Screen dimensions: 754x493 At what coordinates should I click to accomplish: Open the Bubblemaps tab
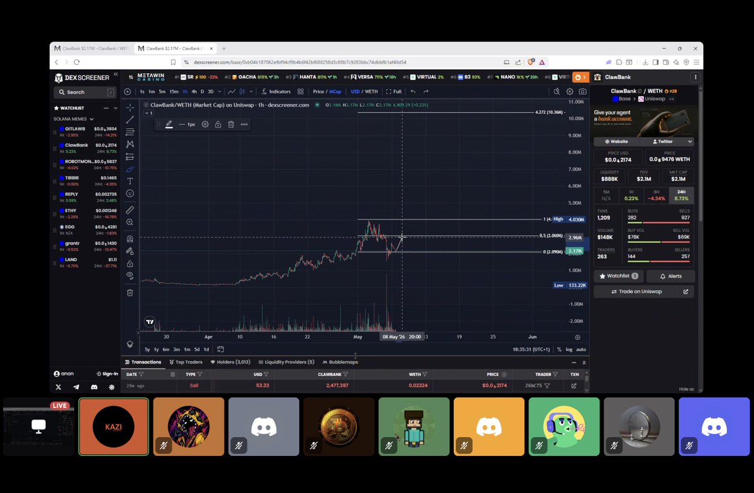coord(340,362)
